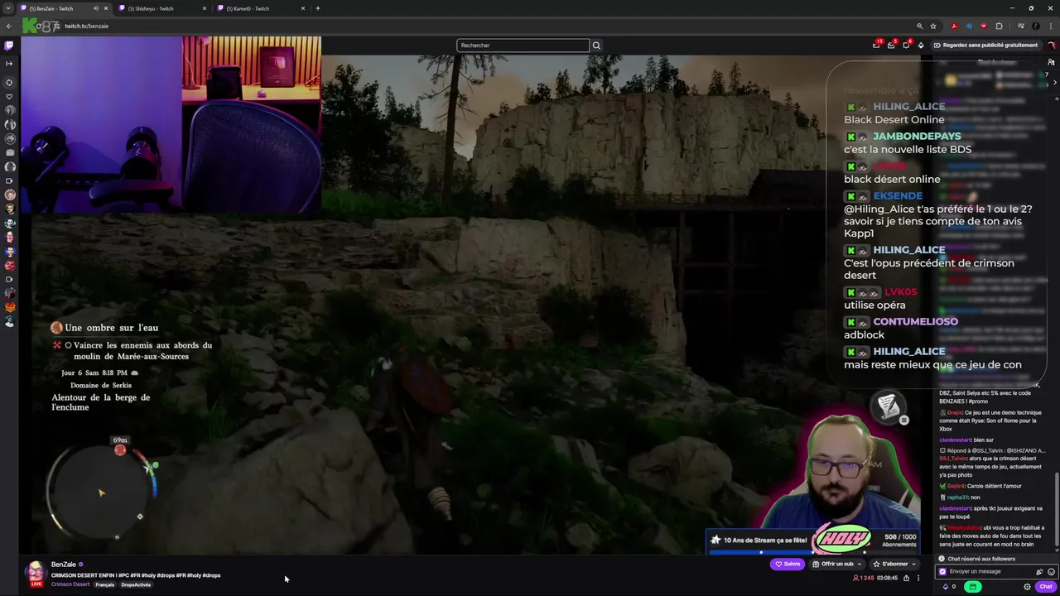The height and width of the screenshot is (596, 1060).
Task: Click the Chat réservé aux followers notice
Action: (981, 559)
